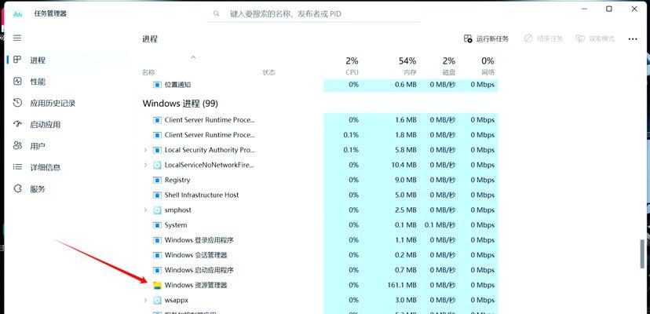Click the Task Manager app icon

click(17, 13)
